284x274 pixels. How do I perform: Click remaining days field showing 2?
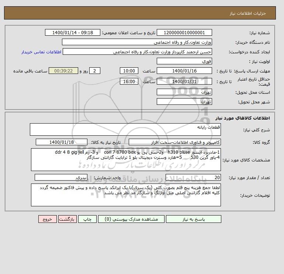(95, 71)
